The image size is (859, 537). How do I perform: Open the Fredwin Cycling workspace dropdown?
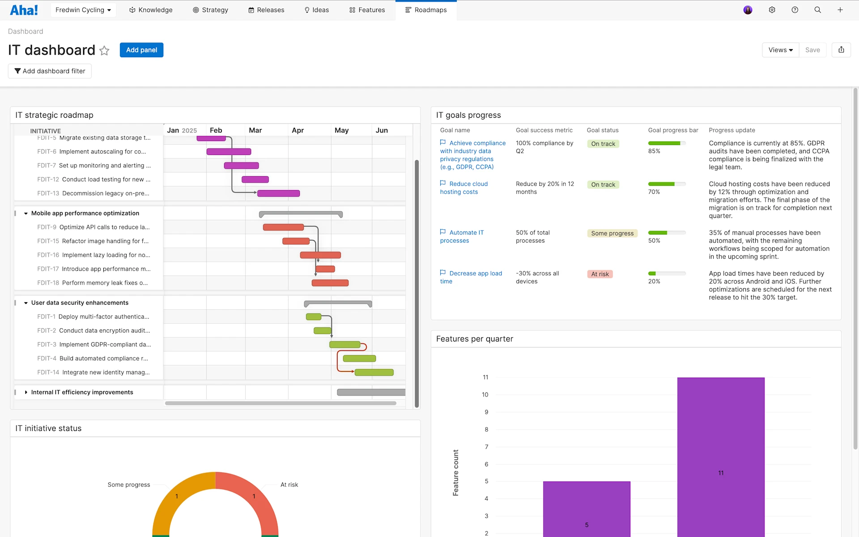tap(83, 10)
